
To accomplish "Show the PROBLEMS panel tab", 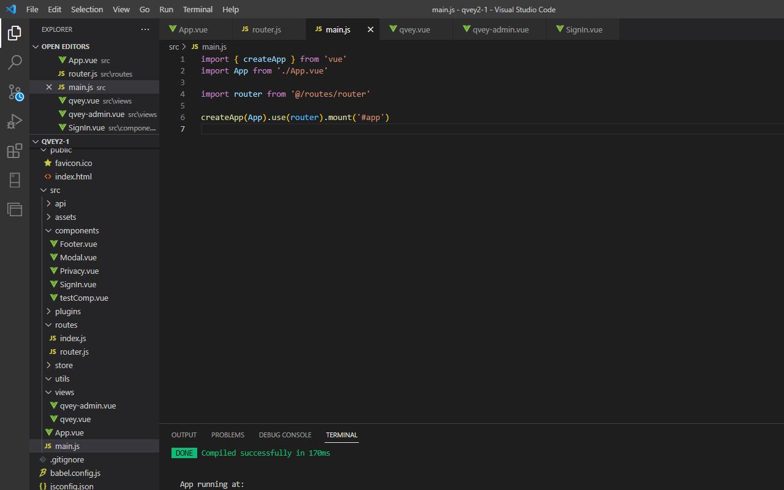I will pyautogui.click(x=228, y=435).
